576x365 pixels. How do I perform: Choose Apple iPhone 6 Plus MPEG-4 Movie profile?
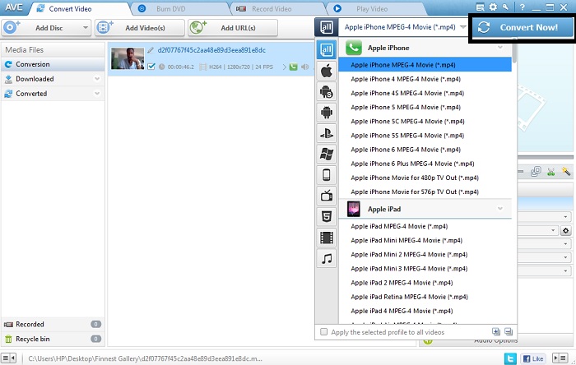tap(425, 164)
